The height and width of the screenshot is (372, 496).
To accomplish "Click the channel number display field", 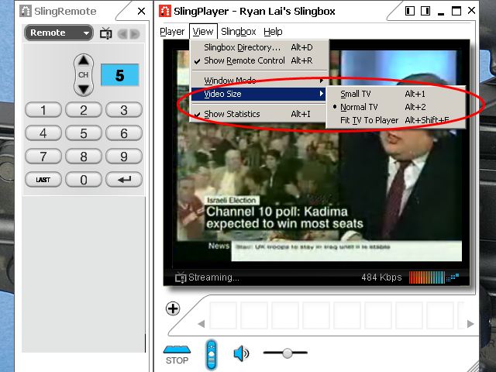I will pyautogui.click(x=120, y=75).
